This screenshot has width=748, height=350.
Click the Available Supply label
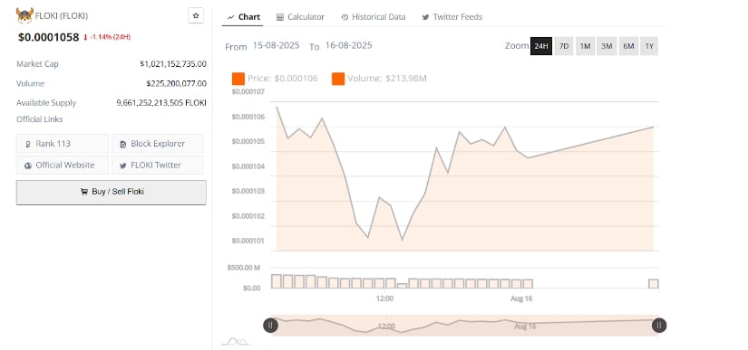tap(46, 103)
